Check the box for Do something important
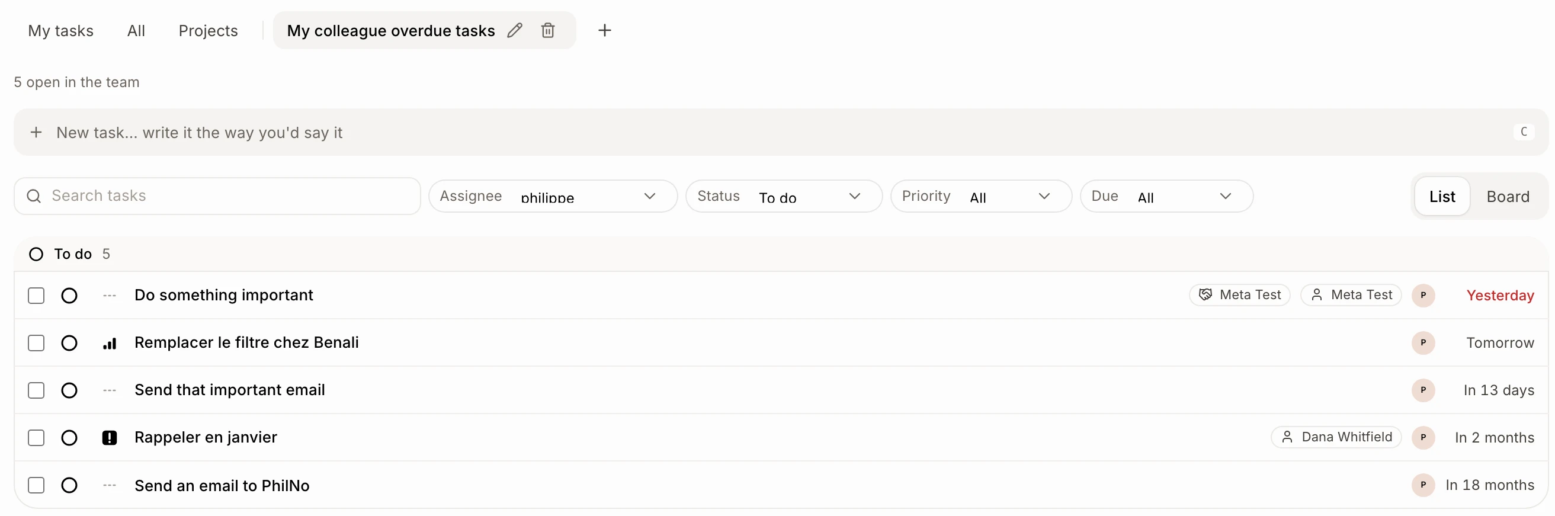This screenshot has height=516, width=1555. [36, 296]
